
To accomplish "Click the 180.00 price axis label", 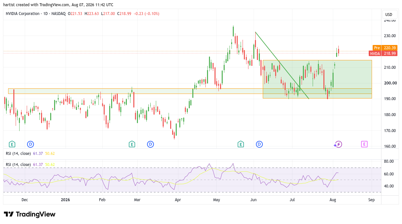I will click(x=390, y=115).
